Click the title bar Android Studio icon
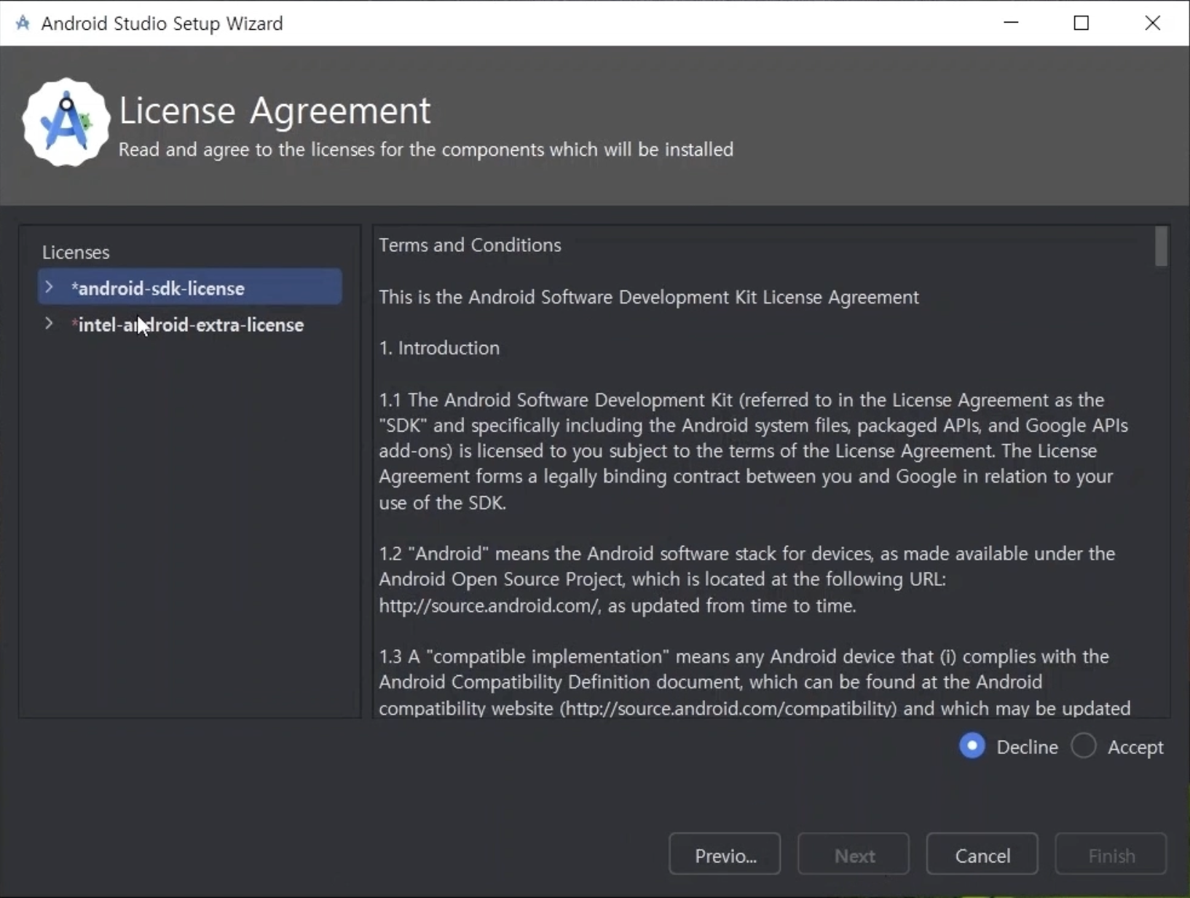1190x898 pixels. 23,23
